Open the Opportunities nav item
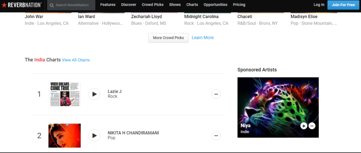Viewport: 361px width, 153px height. (x=215, y=5)
